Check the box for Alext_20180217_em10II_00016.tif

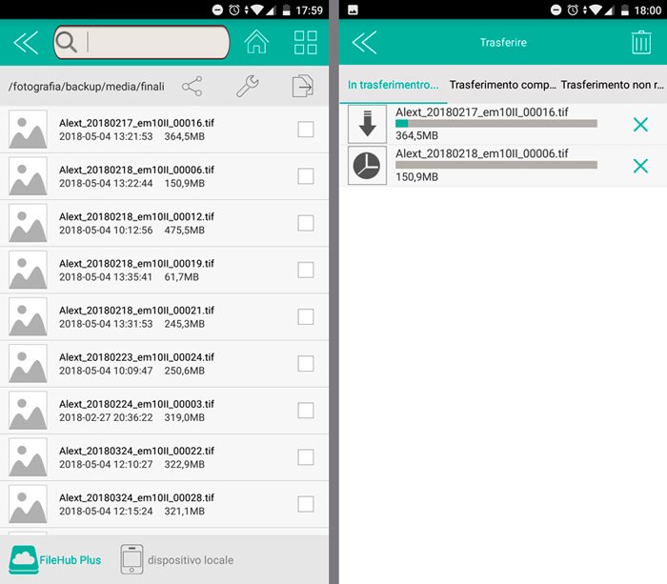coord(306,130)
